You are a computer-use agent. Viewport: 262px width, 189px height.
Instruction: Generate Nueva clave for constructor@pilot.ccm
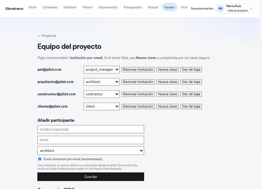click(168, 94)
